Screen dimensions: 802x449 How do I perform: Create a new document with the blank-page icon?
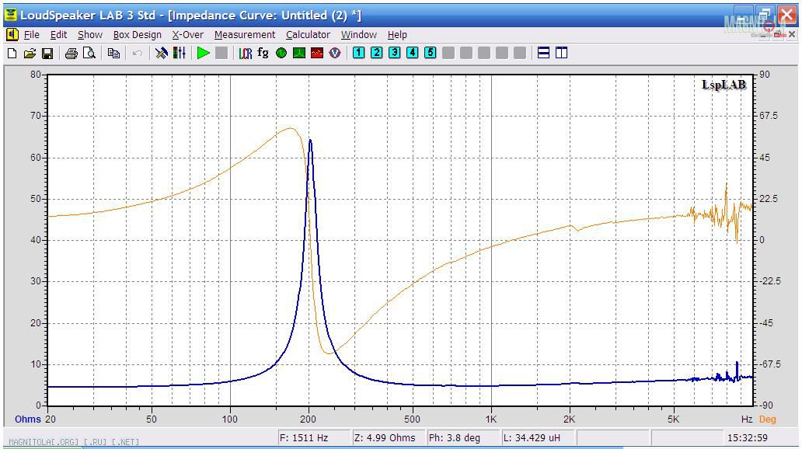[12, 53]
